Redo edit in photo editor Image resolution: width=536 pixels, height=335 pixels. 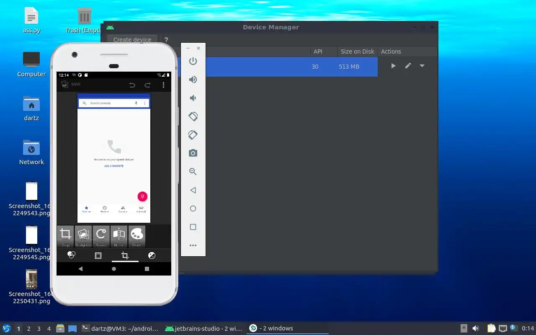147,85
